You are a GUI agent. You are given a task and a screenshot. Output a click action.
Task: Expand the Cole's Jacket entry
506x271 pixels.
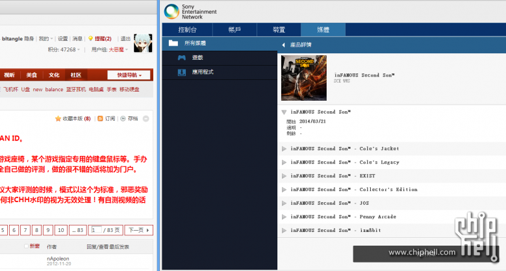coord(284,149)
